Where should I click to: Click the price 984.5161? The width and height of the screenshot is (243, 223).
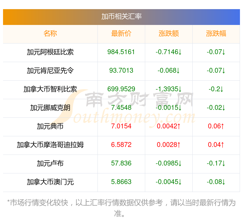(121, 52)
